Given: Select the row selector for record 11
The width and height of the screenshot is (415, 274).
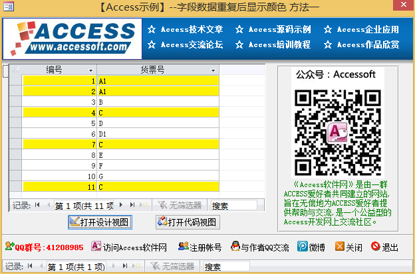Looking at the screenshot, I should click(15, 186).
